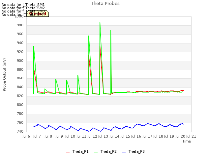Screen dimensions: 211x158
Task: Click the Jul 9 tick label
Action: (x=59, y=136)
